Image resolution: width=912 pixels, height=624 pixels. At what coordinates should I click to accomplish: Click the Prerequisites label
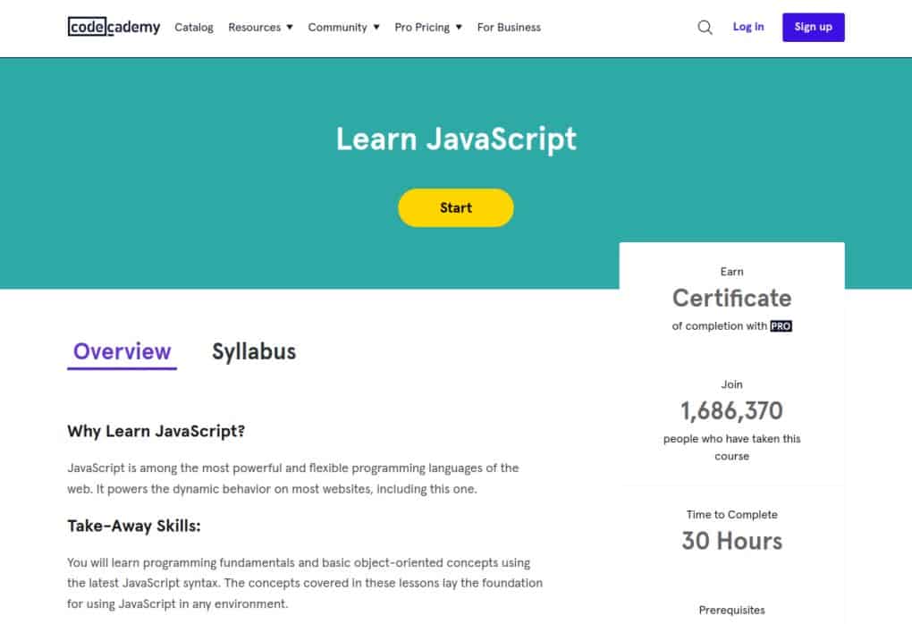point(731,610)
